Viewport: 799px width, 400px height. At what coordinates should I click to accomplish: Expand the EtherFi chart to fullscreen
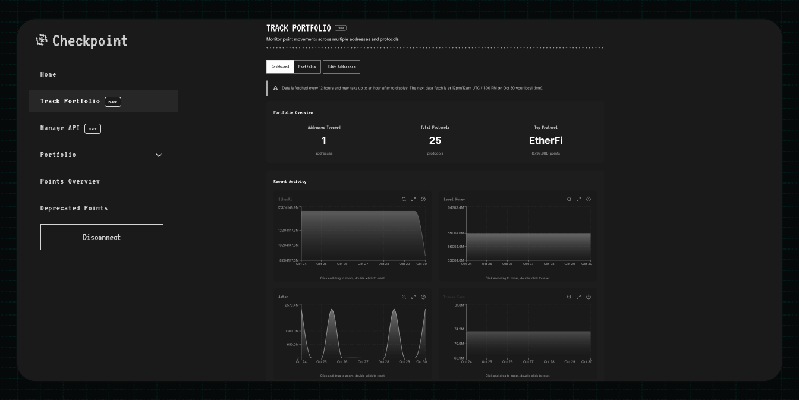point(414,199)
